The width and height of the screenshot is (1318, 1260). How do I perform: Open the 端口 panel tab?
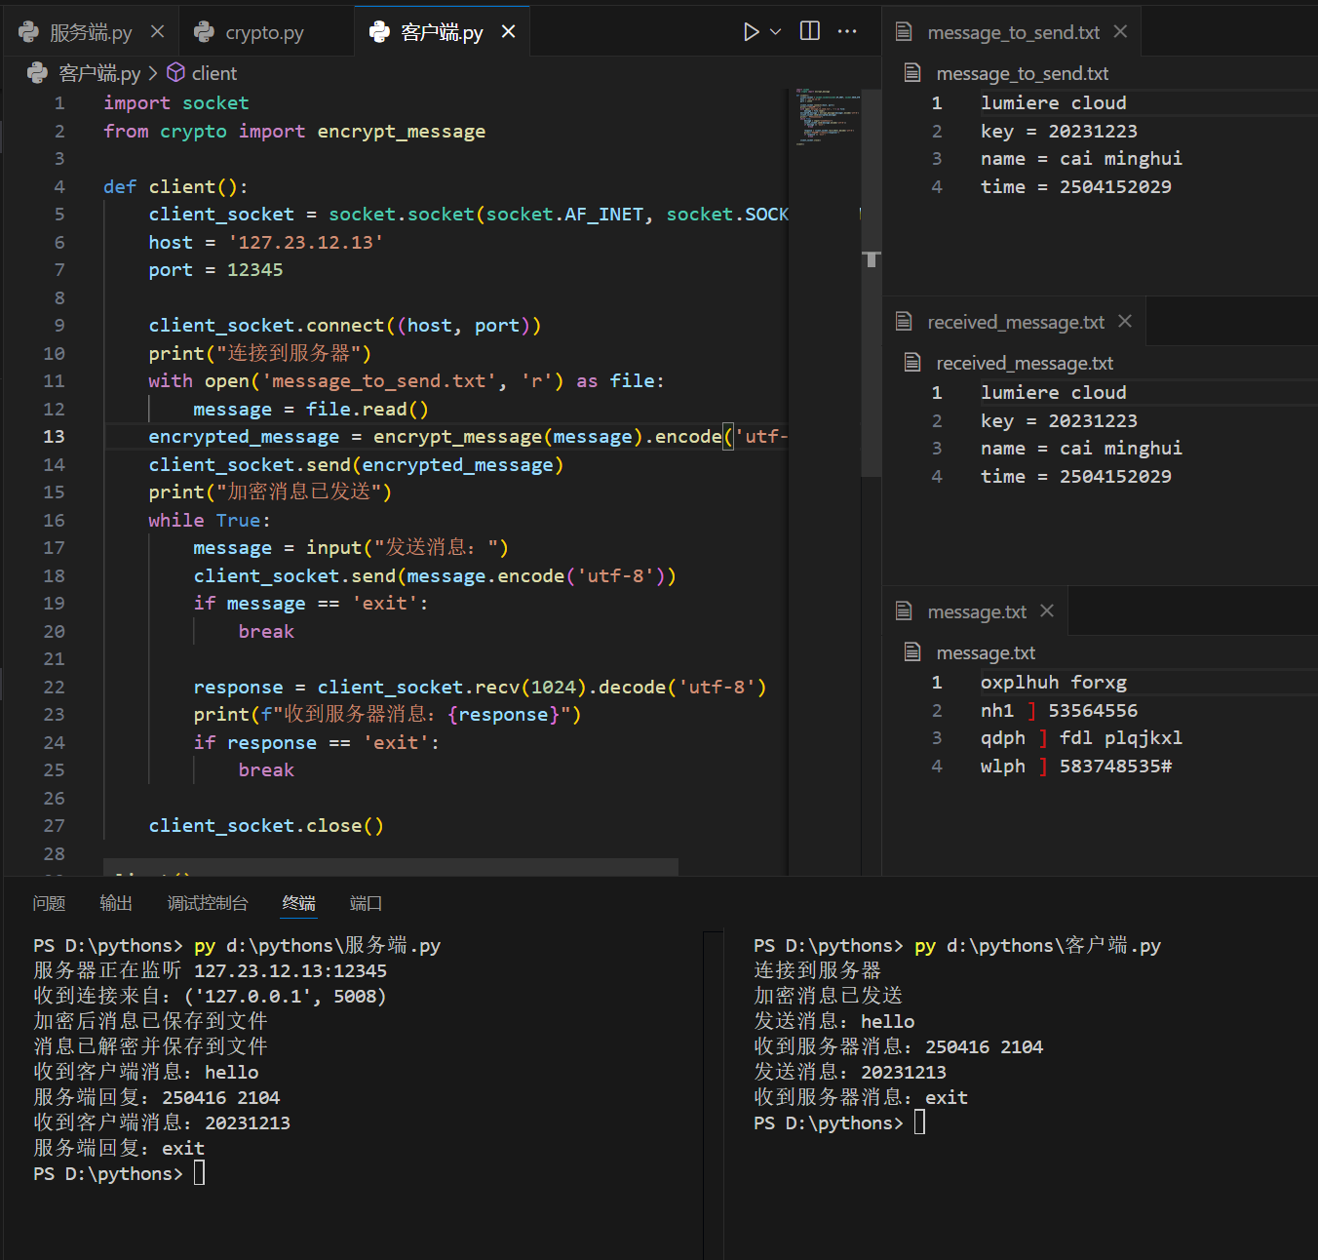point(366,903)
